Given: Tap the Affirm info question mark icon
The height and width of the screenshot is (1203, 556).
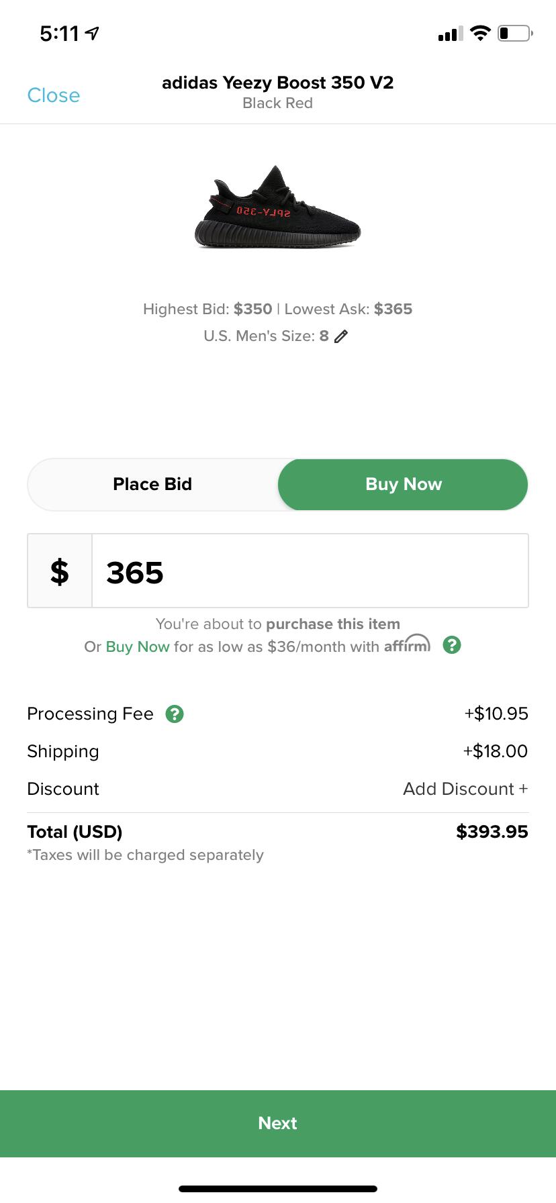Looking at the screenshot, I should [x=452, y=646].
